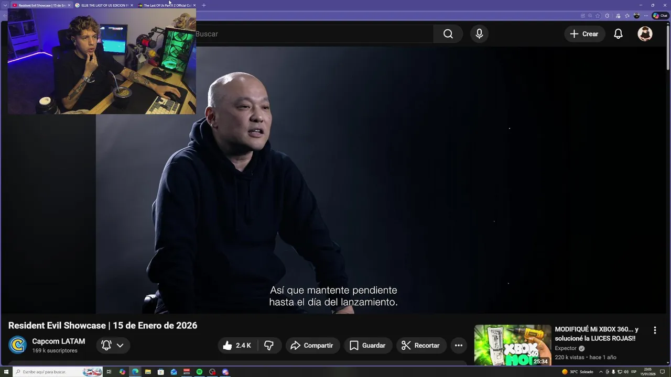Switch to The Last Of Us Part II tab

point(166,5)
